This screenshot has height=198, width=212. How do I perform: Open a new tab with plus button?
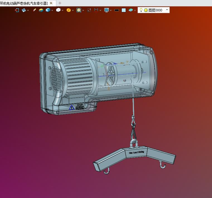click(60, 3)
